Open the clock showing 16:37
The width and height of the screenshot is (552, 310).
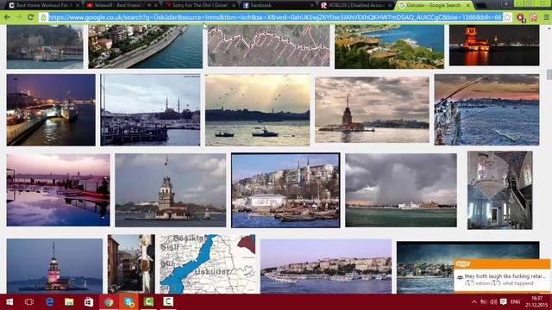(536, 302)
